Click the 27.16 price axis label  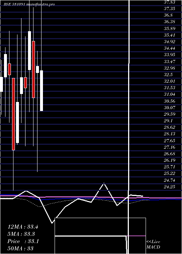click(170, 147)
